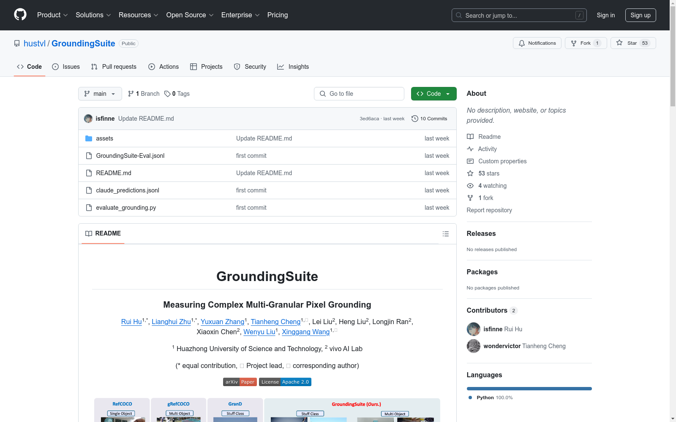The height and width of the screenshot is (422, 676).
Task: Click the GroundingSuite-Eval.jsonl file icon
Action: click(89, 156)
